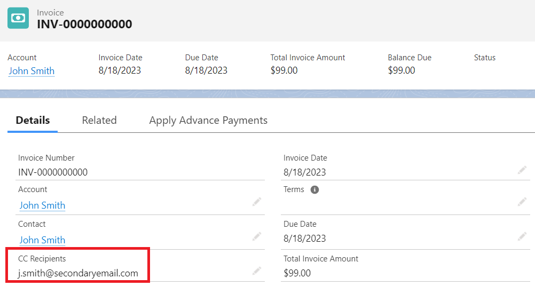Switch to the Details tab

pyautogui.click(x=33, y=120)
